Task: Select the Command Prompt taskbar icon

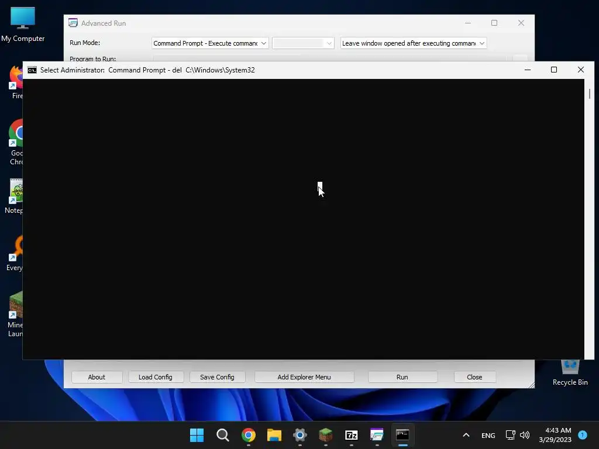Action: (402, 435)
